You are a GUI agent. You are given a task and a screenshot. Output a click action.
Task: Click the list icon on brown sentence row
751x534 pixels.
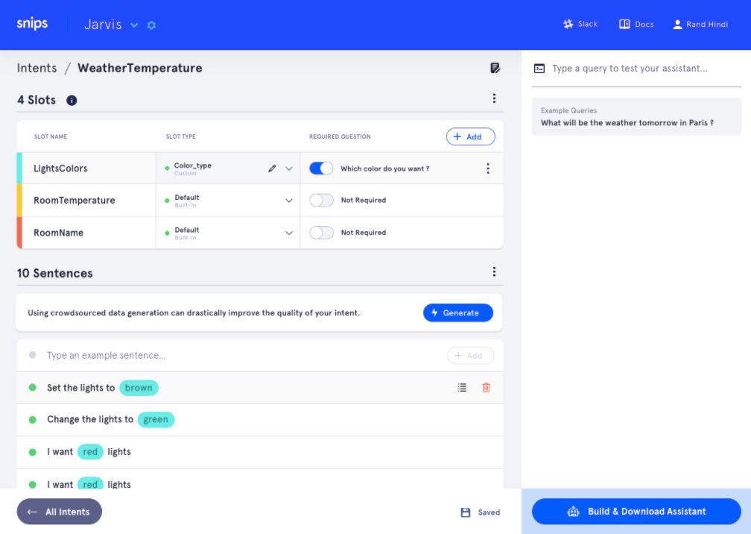click(462, 387)
